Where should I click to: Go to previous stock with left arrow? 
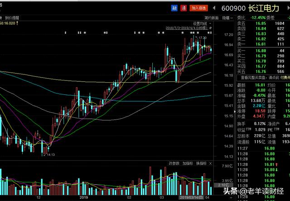[214, 8]
